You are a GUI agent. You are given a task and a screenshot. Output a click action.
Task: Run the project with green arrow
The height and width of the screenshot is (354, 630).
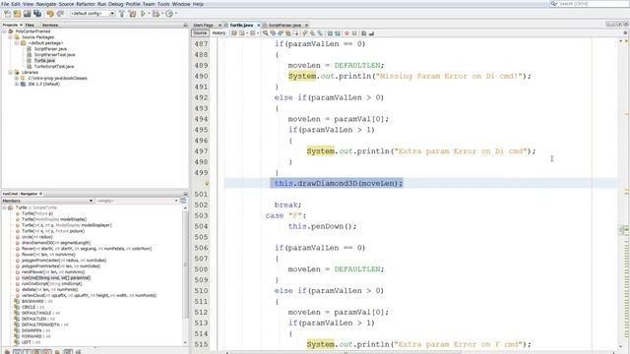point(143,14)
